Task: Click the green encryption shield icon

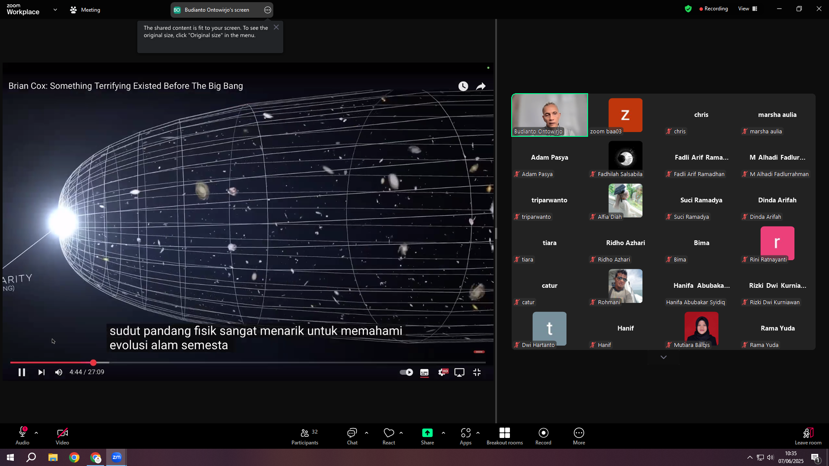Action: click(x=688, y=9)
